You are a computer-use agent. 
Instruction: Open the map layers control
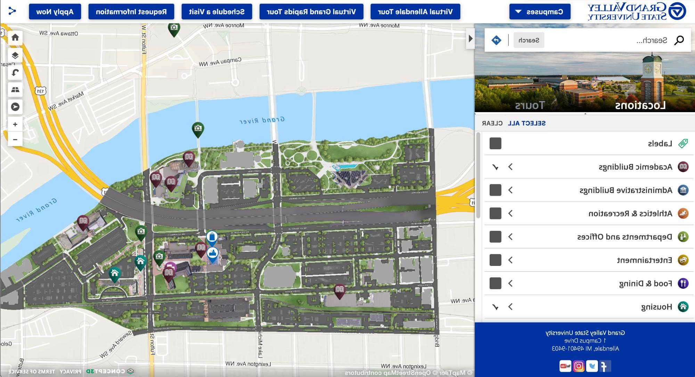tap(15, 55)
